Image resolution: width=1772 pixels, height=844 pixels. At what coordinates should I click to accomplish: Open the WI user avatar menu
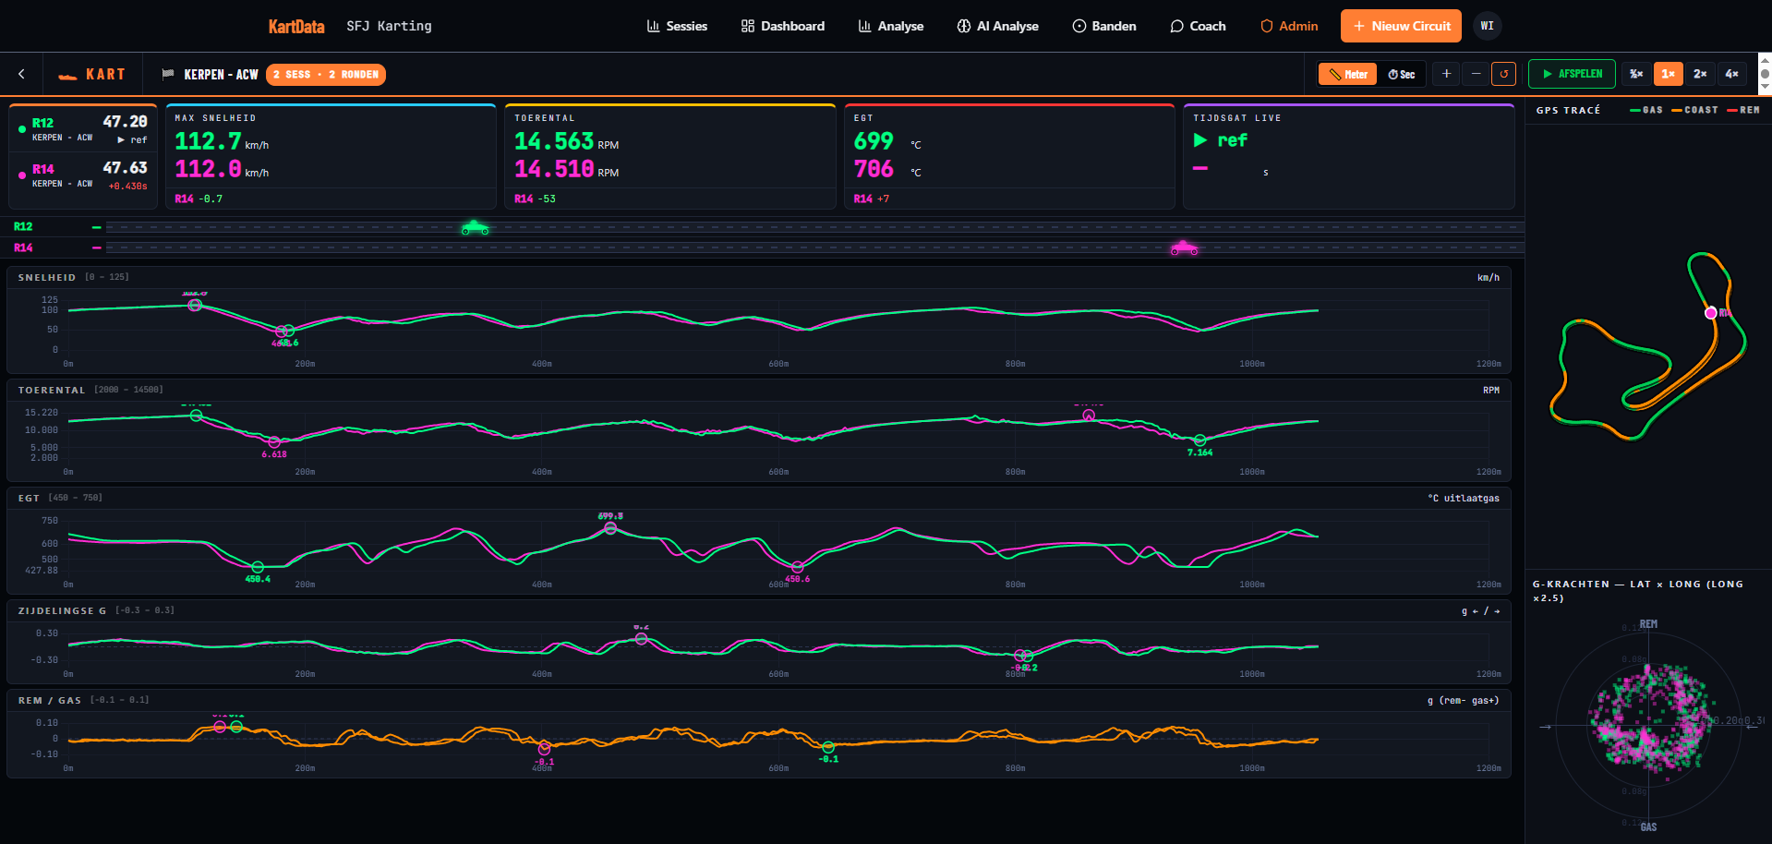(1487, 26)
